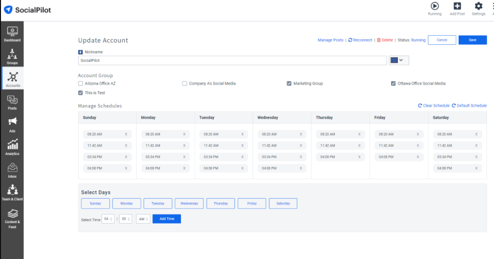Screen dimensions: 494x259
Task: Toggle Monday in Select Days
Action: coord(127,204)
